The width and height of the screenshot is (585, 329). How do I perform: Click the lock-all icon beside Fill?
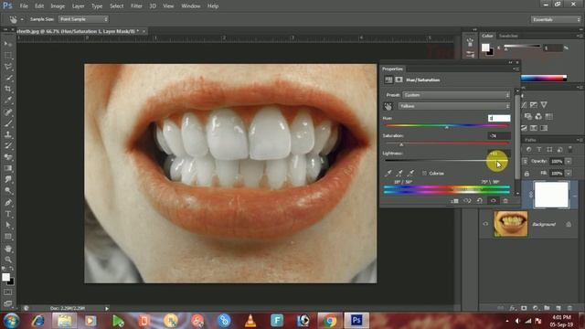(x=526, y=174)
